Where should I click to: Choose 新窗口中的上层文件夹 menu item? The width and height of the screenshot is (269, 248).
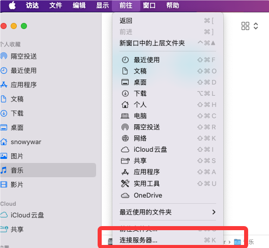pos(168,43)
